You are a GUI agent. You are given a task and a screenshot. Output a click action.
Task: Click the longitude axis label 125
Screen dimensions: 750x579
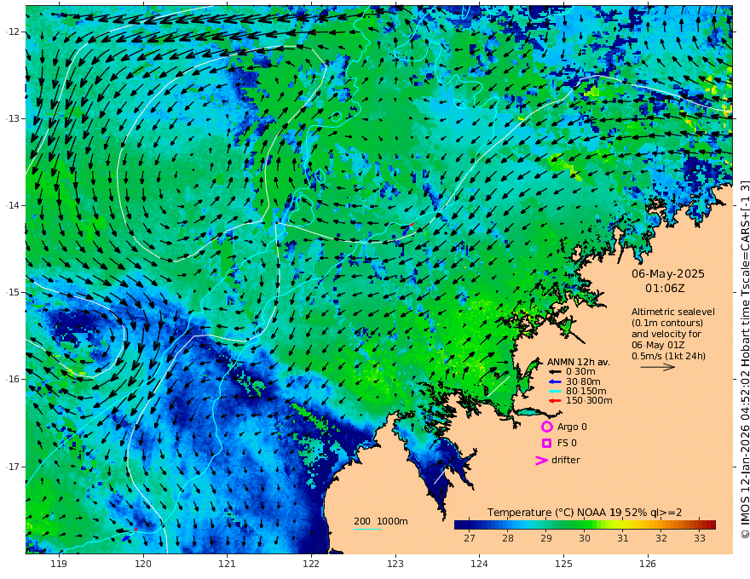click(563, 565)
